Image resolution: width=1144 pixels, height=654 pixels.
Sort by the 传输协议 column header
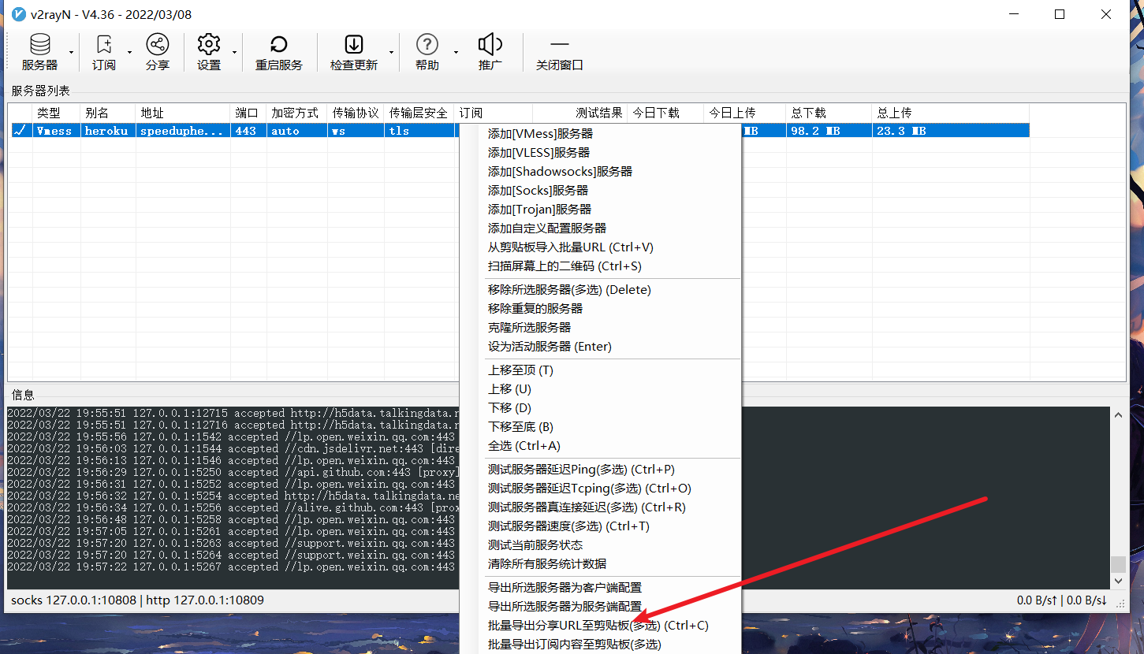(x=356, y=113)
